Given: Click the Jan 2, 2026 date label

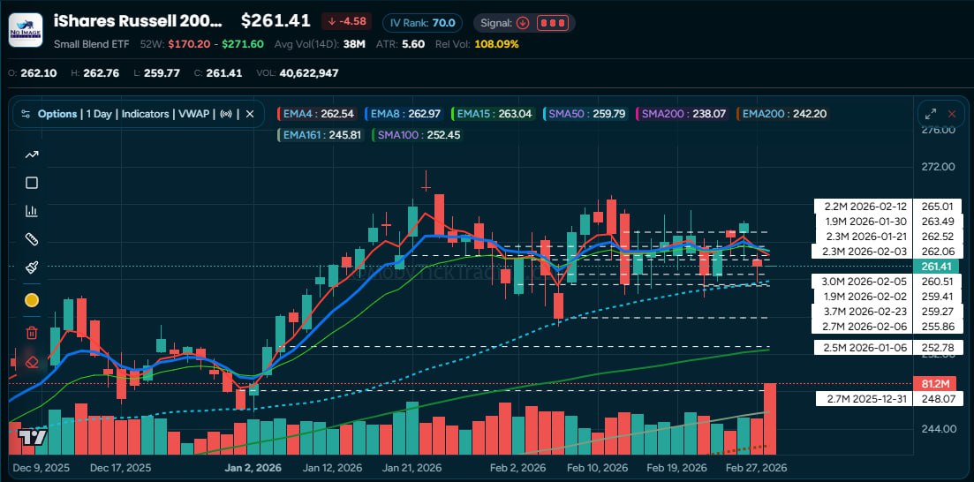Looking at the screenshot, I should pyautogui.click(x=253, y=467).
